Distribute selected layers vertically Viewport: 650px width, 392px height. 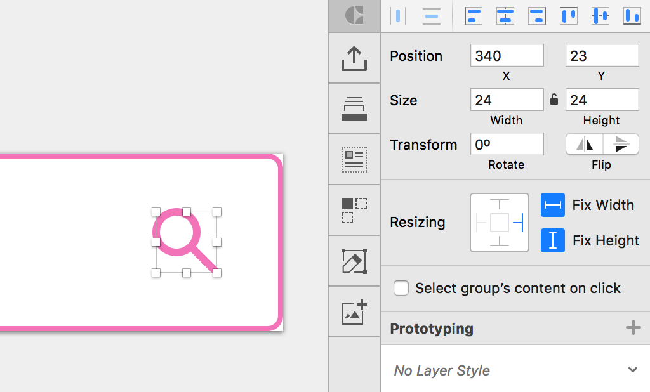[432, 16]
